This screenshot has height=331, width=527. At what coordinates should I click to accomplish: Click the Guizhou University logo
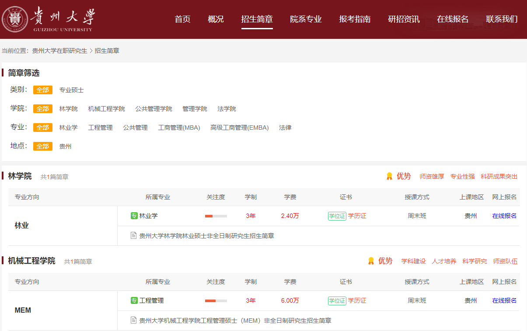(48, 19)
